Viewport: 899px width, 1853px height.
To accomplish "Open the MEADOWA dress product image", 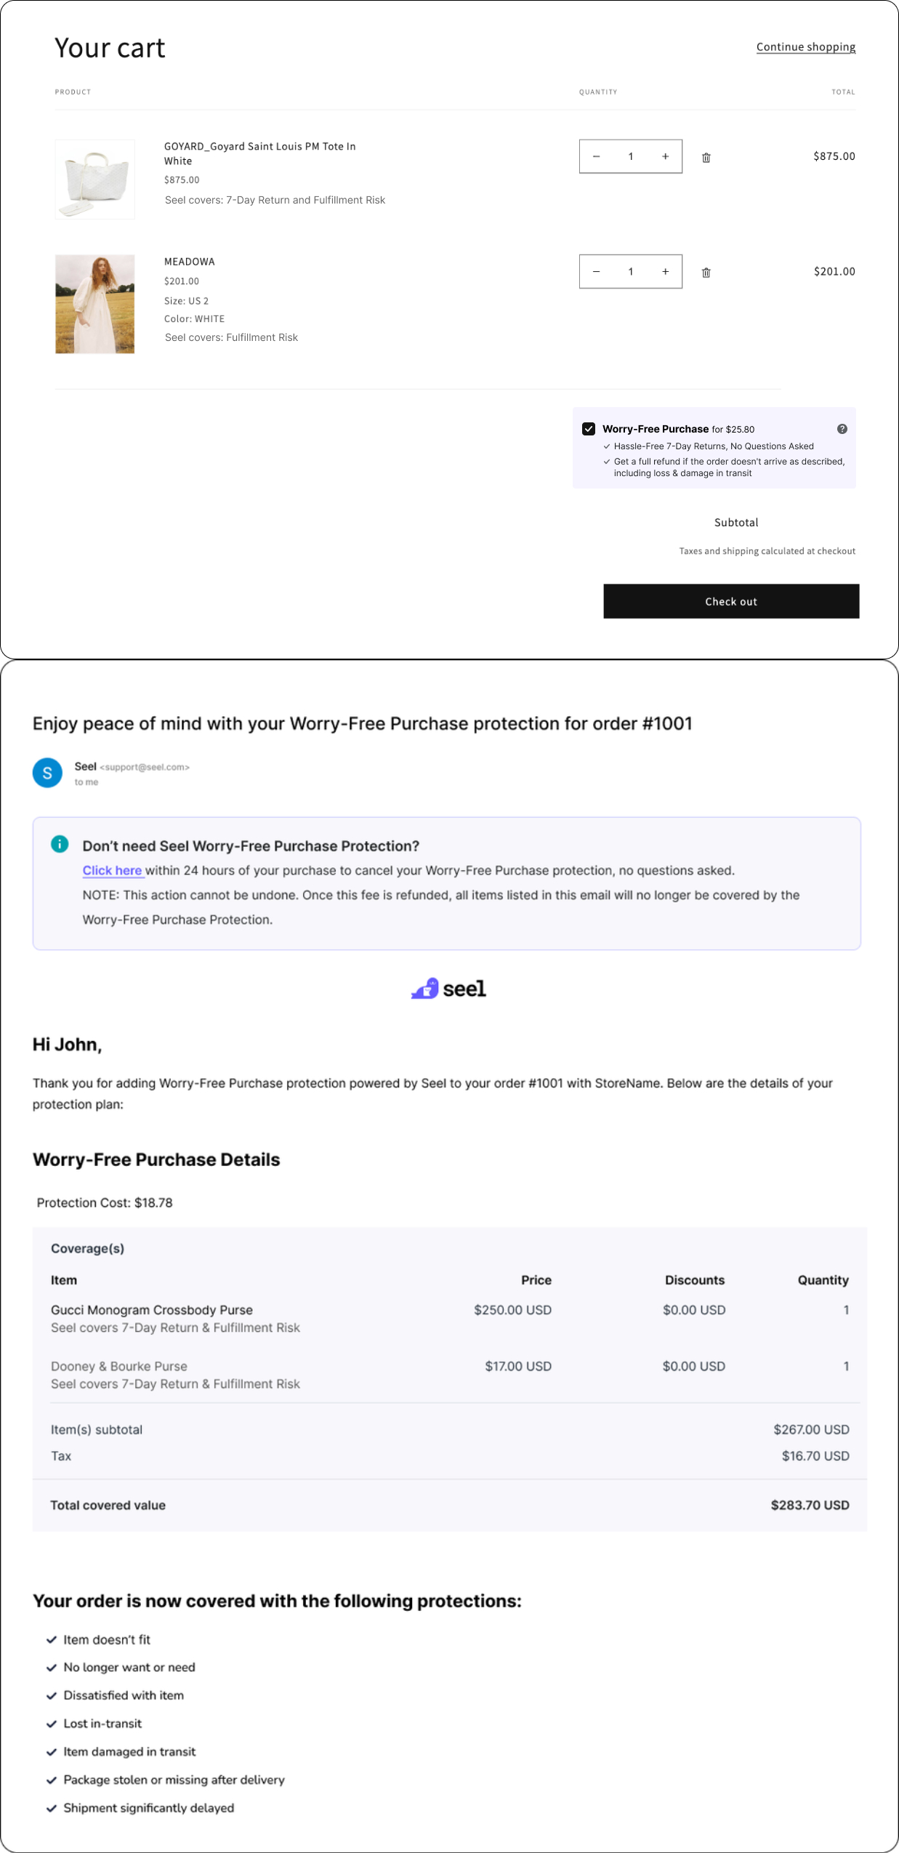I will tap(95, 304).
